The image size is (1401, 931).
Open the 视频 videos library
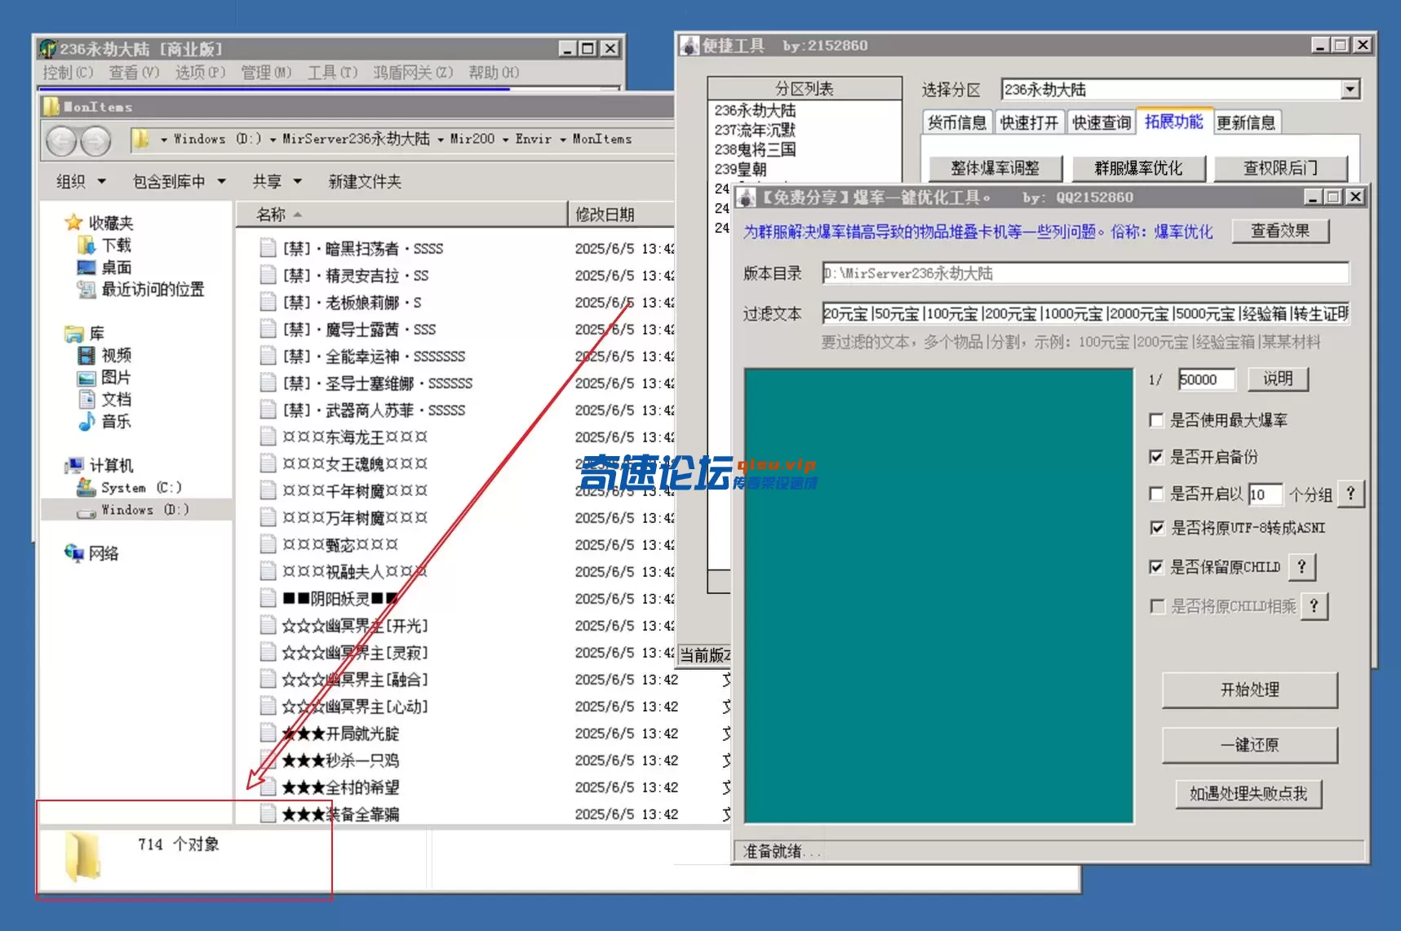pyautogui.click(x=104, y=355)
